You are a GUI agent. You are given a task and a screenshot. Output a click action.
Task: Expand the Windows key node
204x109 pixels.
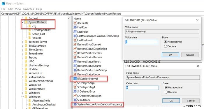click(x=22, y=93)
